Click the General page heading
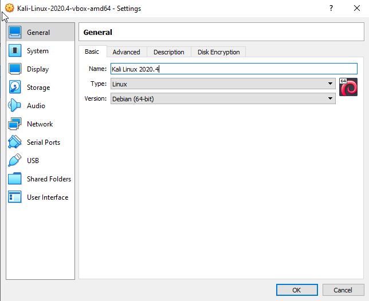 97,32
